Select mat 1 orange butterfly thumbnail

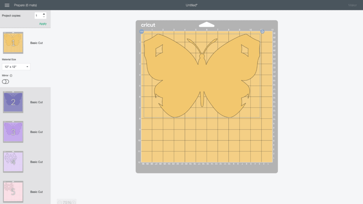[x=13, y=43]
